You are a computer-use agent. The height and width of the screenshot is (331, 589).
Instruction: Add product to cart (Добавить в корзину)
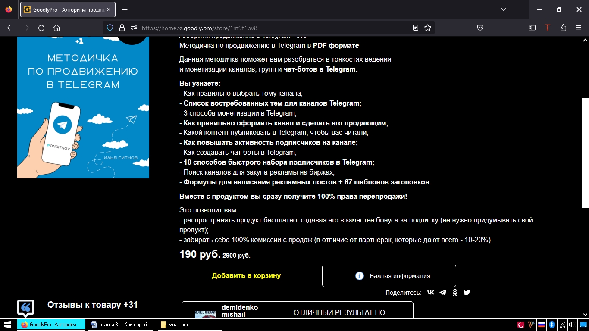pyautogui.click(x=246, y=276)
